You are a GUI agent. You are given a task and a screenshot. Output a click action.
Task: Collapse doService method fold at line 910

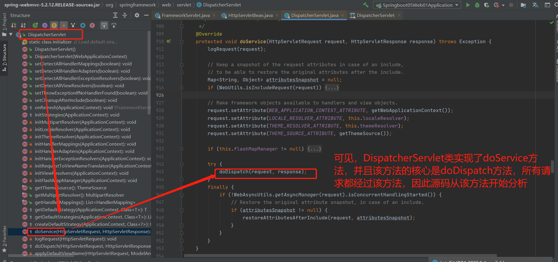coord(182,42)
